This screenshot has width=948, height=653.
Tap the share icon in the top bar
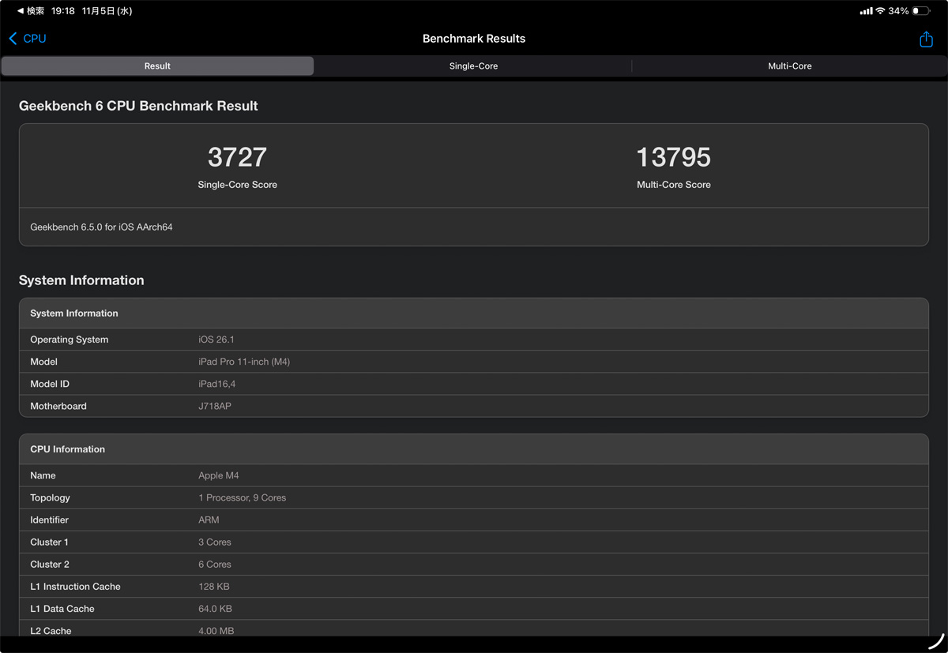926,39
